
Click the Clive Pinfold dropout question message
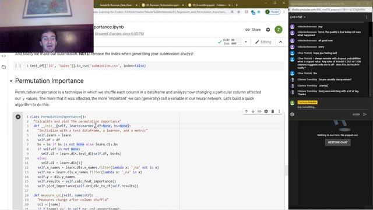click(329, 63)
